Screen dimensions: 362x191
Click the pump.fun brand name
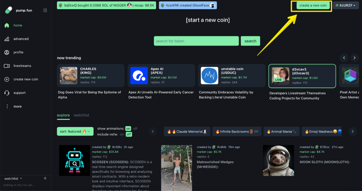click(x=24, y=10)
